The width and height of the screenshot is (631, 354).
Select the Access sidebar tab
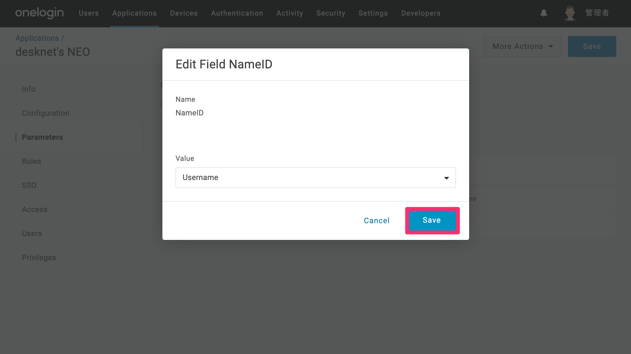point(35,209)
